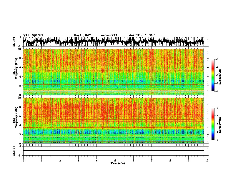Click the "Time (min)" axis label
Viewport: 233px width, 180px height.
118,163
